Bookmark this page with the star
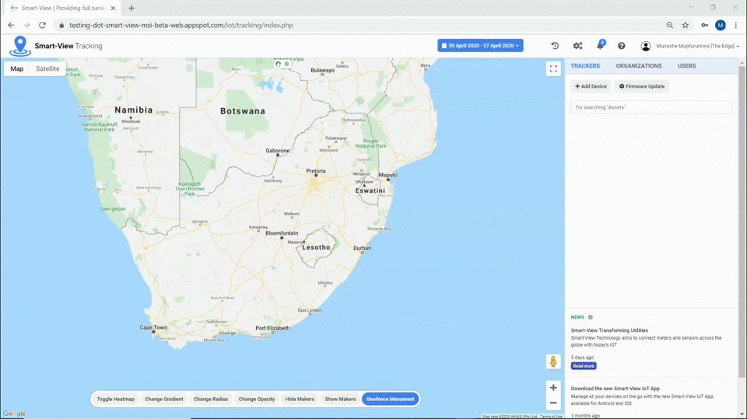 (685, 25)
